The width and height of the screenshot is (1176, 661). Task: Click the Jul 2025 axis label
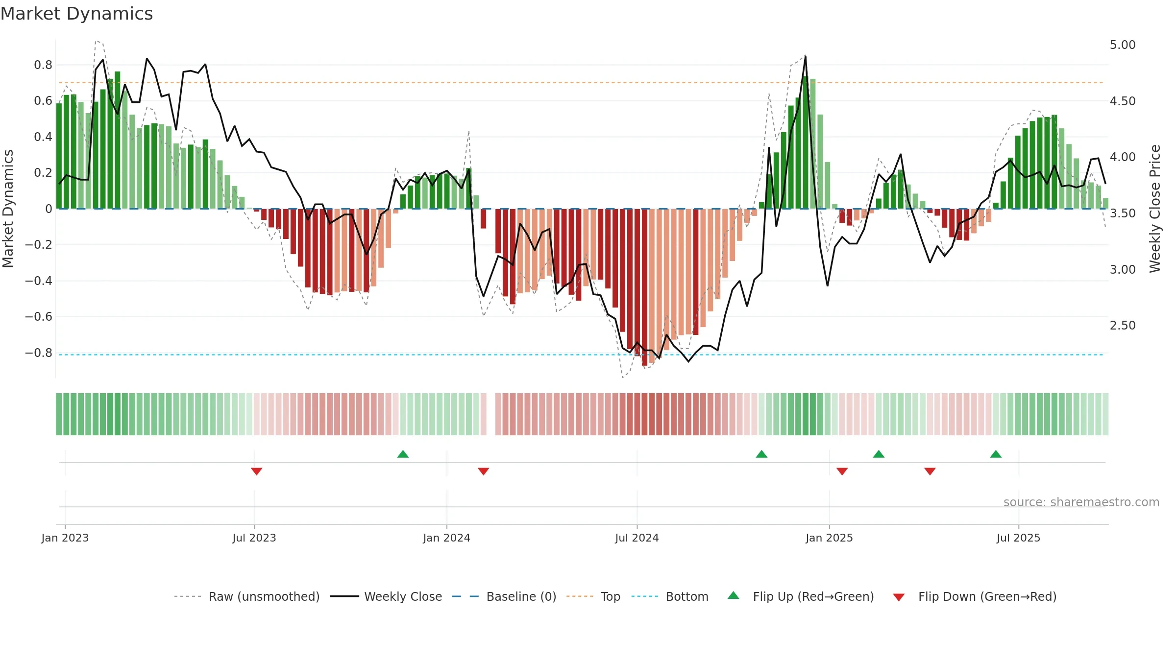[x=1018, y=538]
